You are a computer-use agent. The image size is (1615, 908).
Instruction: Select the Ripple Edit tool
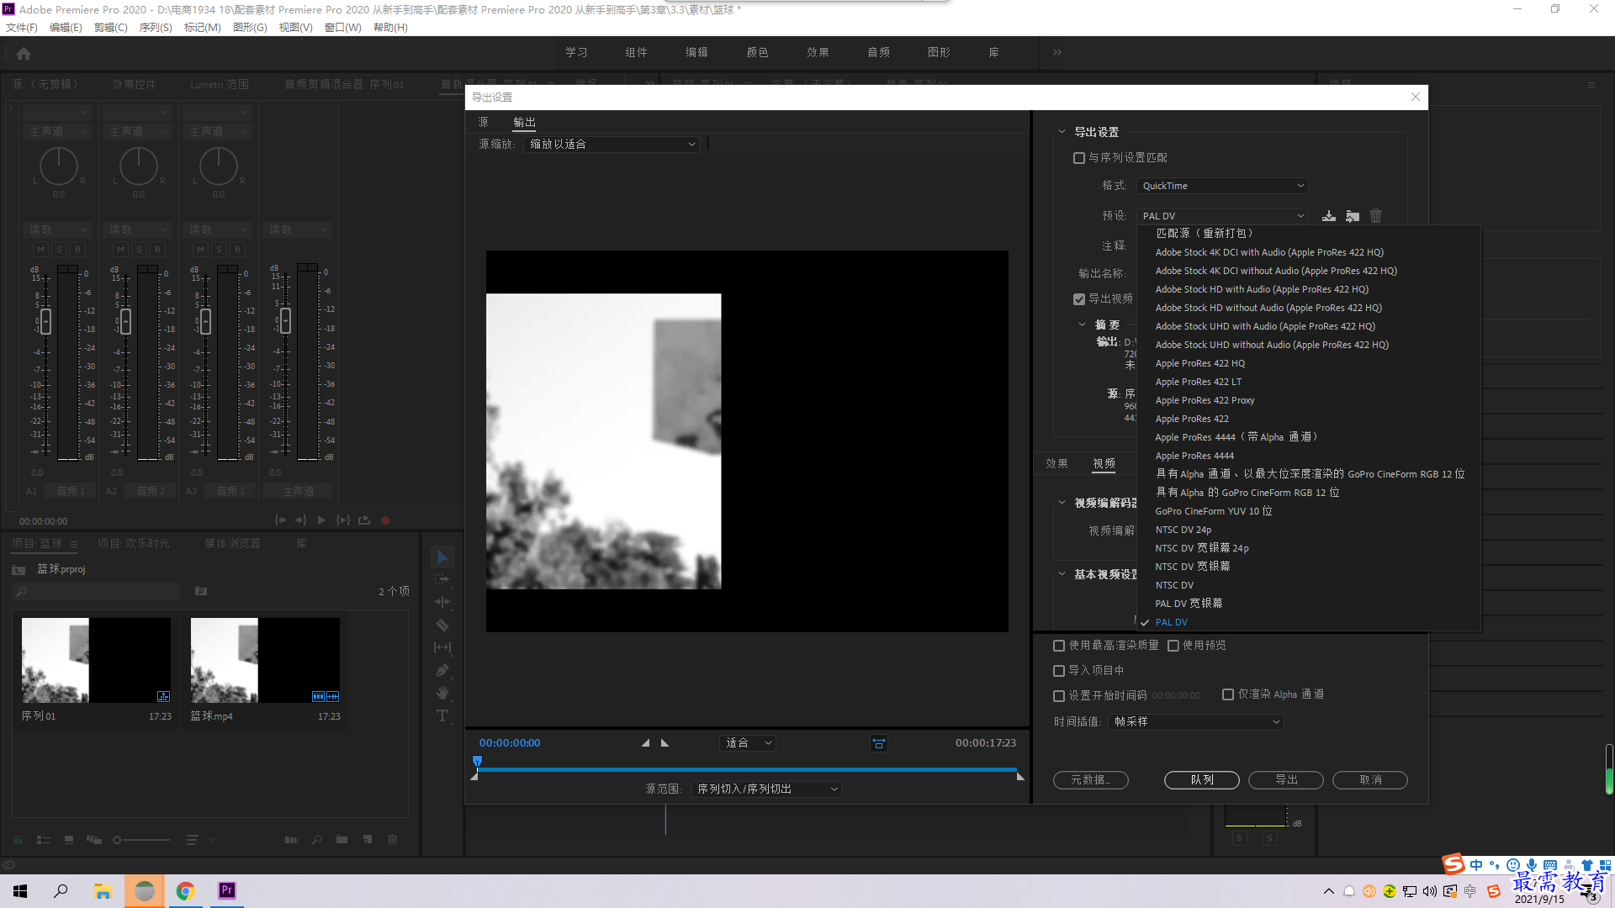[442, 602]
